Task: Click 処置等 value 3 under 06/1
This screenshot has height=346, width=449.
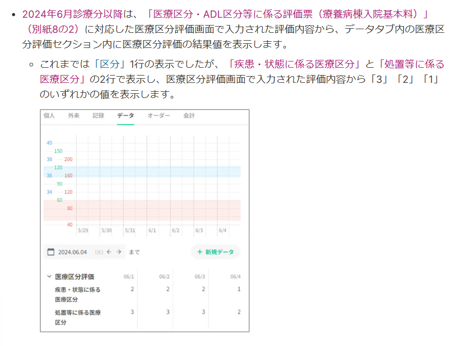Action: (x=132, y=312)
